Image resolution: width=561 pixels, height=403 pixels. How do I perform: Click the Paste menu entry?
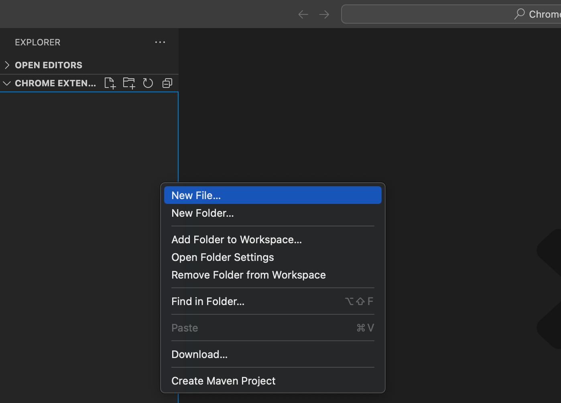tap(185, 328)
